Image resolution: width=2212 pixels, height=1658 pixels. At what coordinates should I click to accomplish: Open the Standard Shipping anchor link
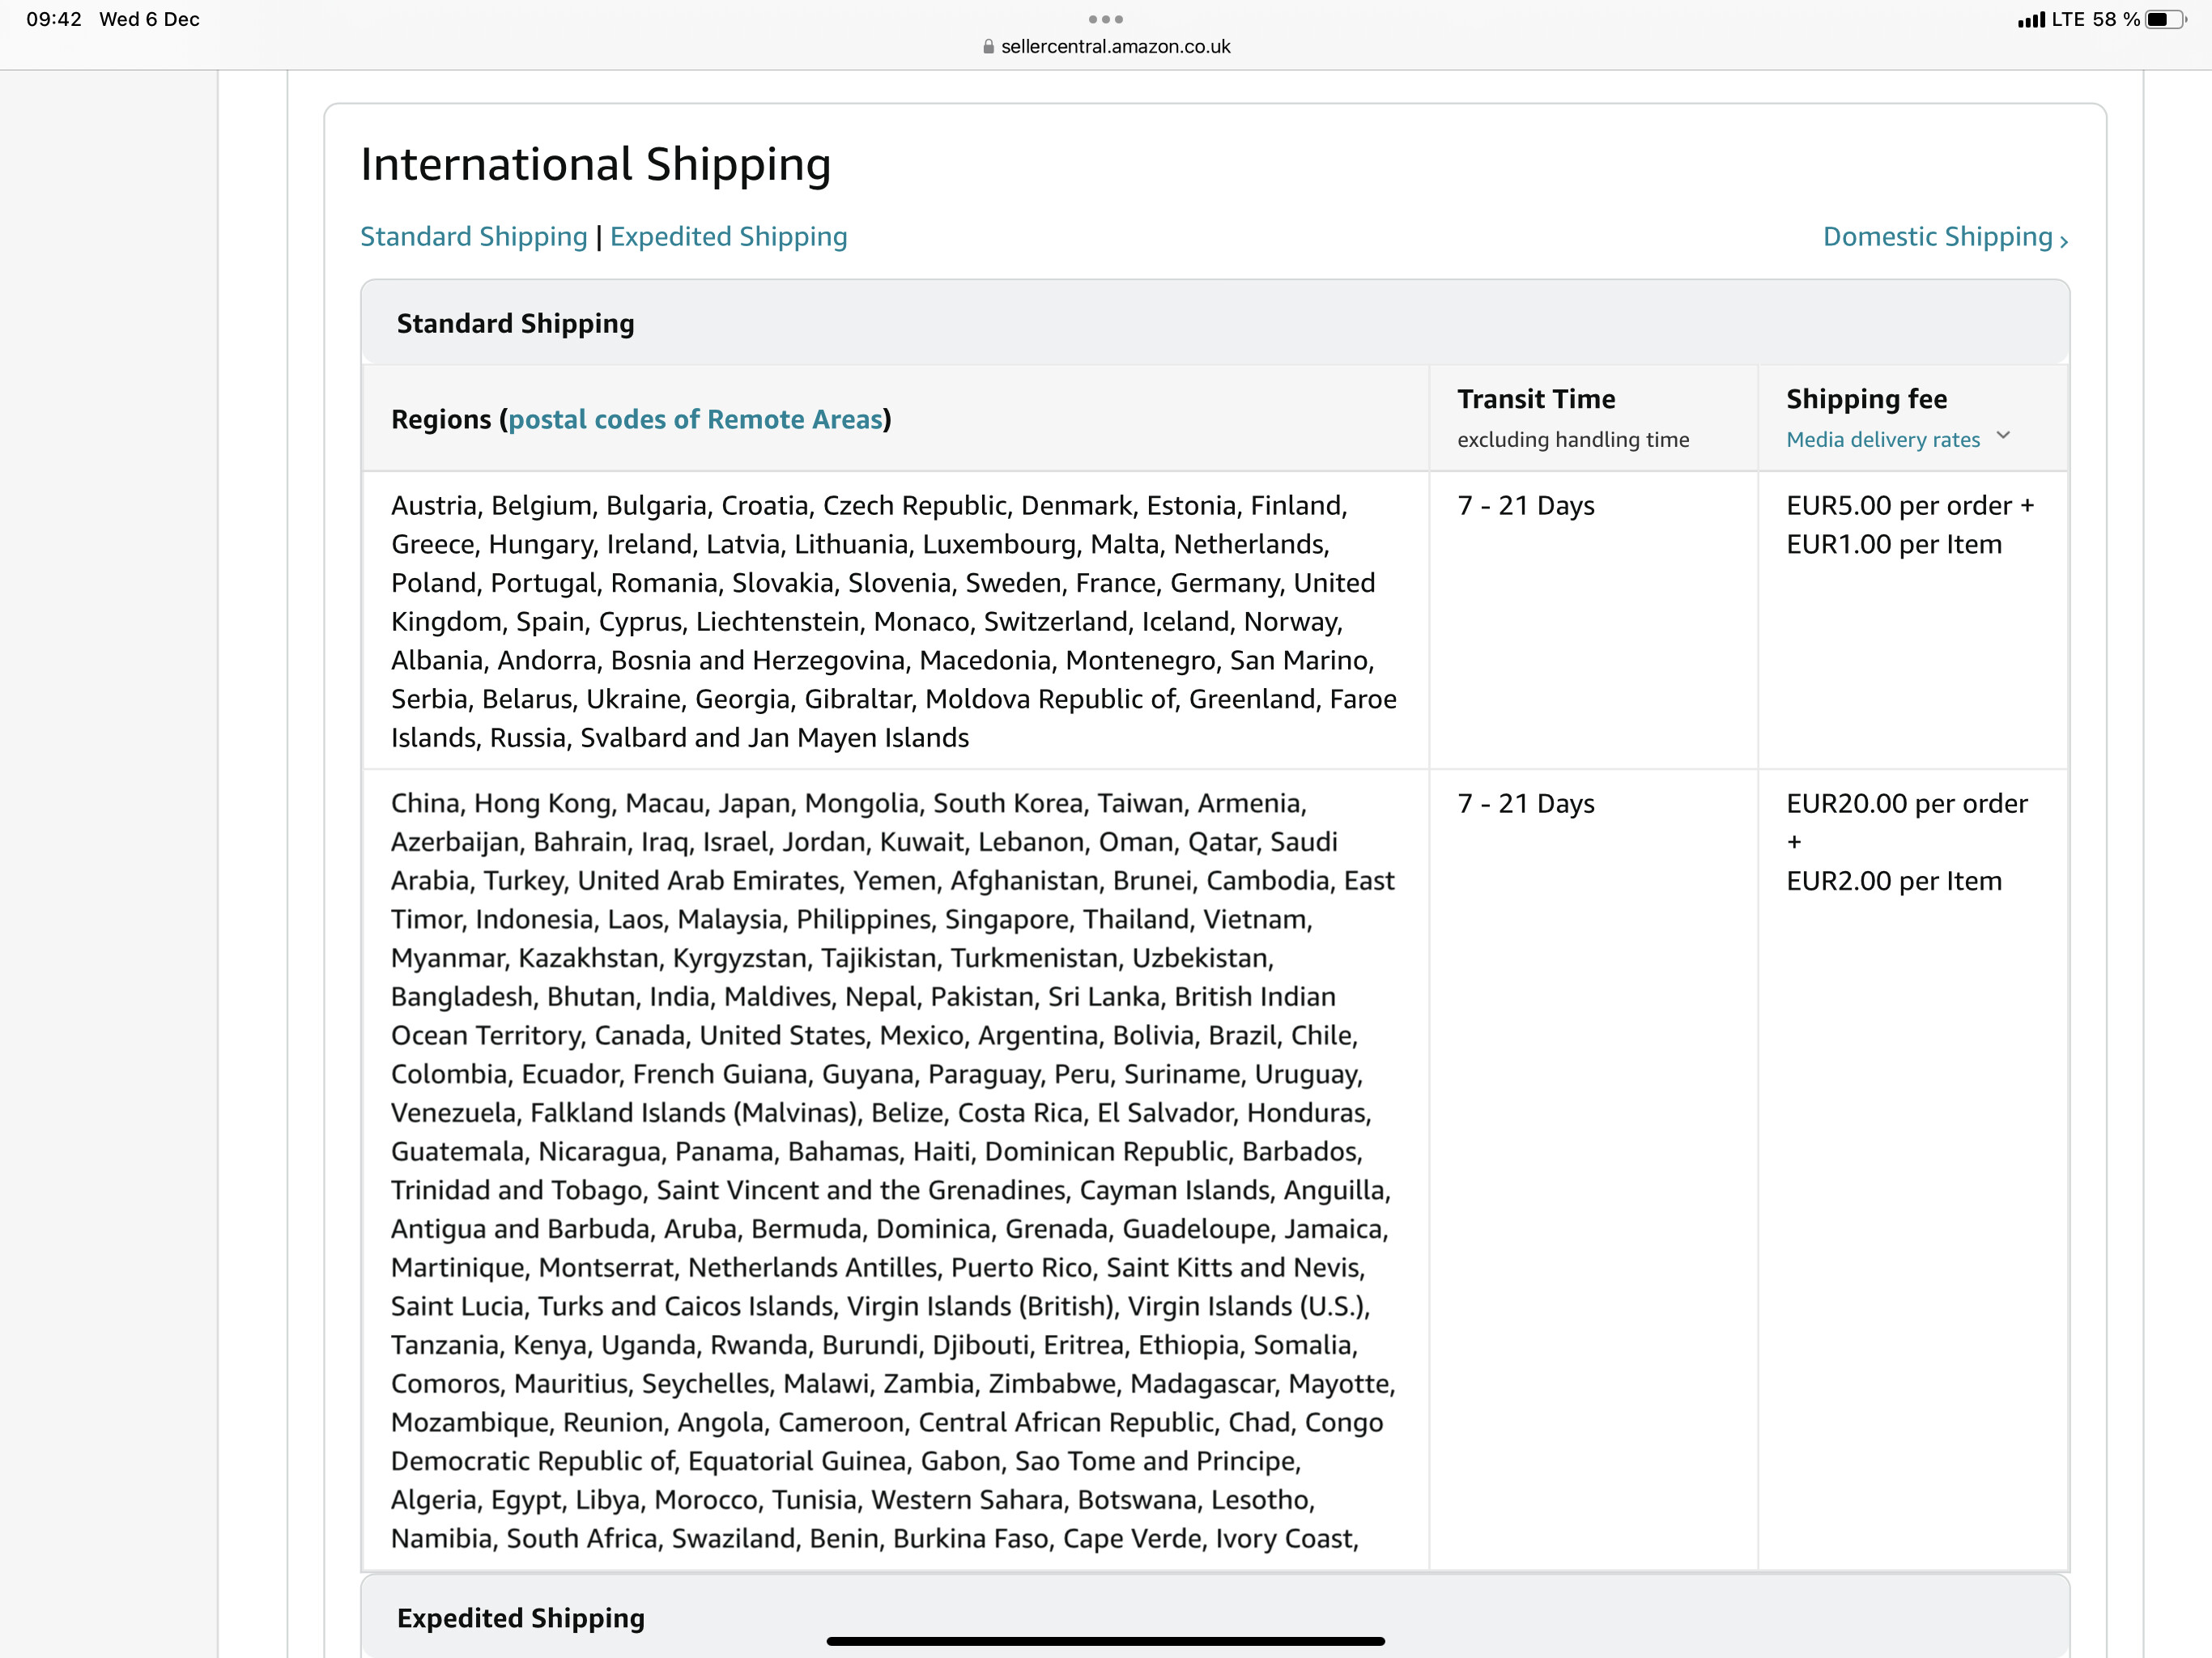point(473,237)
